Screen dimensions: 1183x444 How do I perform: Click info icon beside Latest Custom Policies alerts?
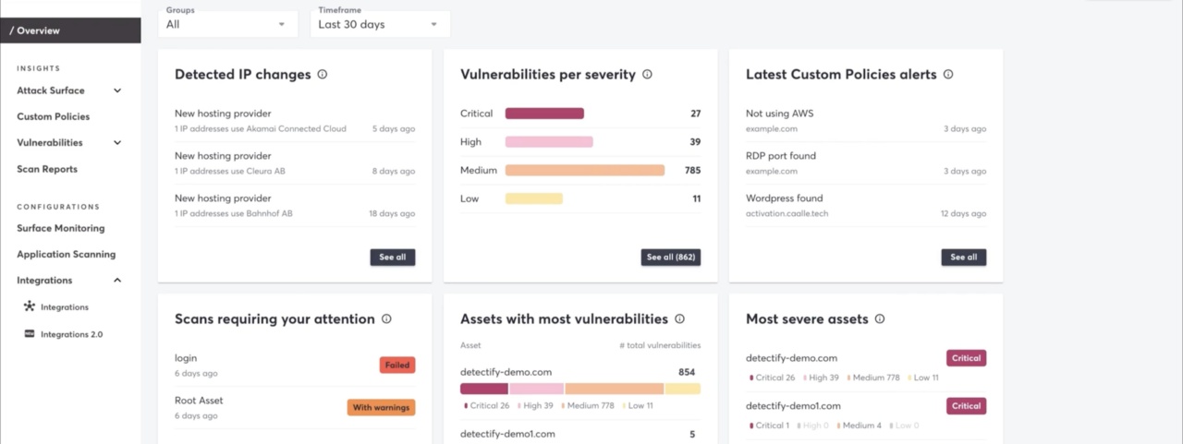[948, 75]
